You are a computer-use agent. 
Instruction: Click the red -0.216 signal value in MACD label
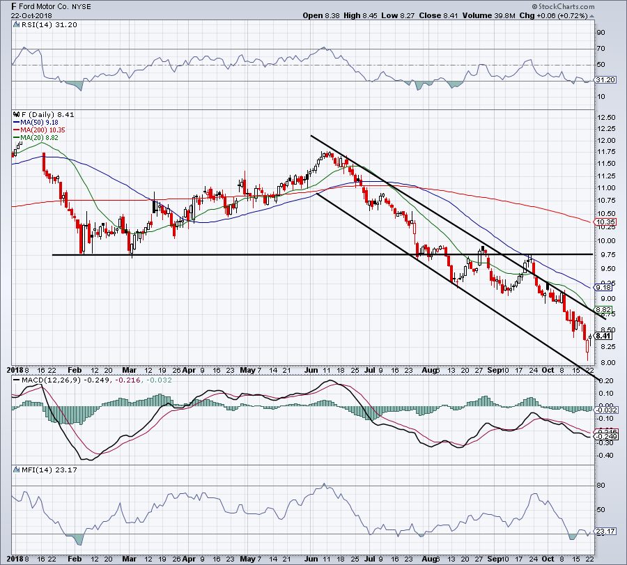point(128,380)
